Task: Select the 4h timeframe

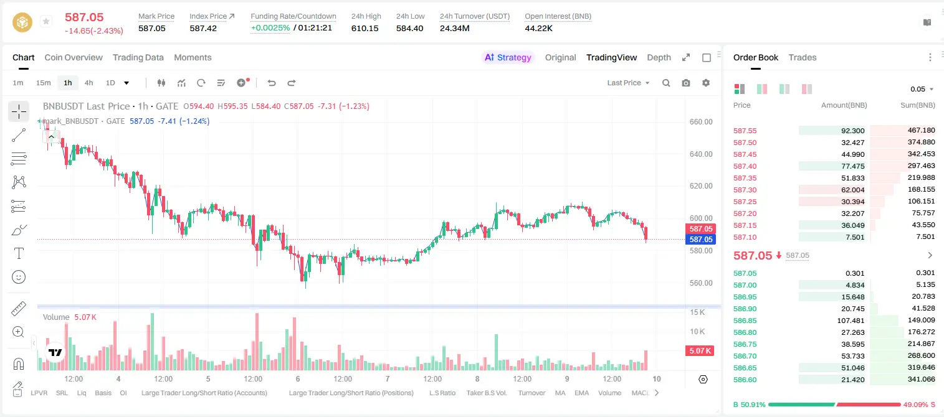Action: click(x=88, y=83)
